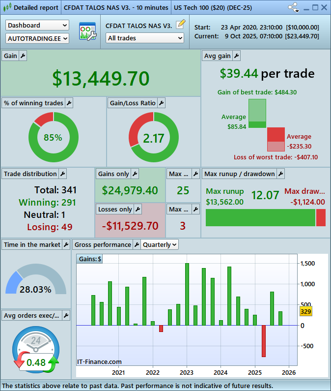331x391 pixels.
Task: Click the share icon in title bar
Action: pos(293,7)
